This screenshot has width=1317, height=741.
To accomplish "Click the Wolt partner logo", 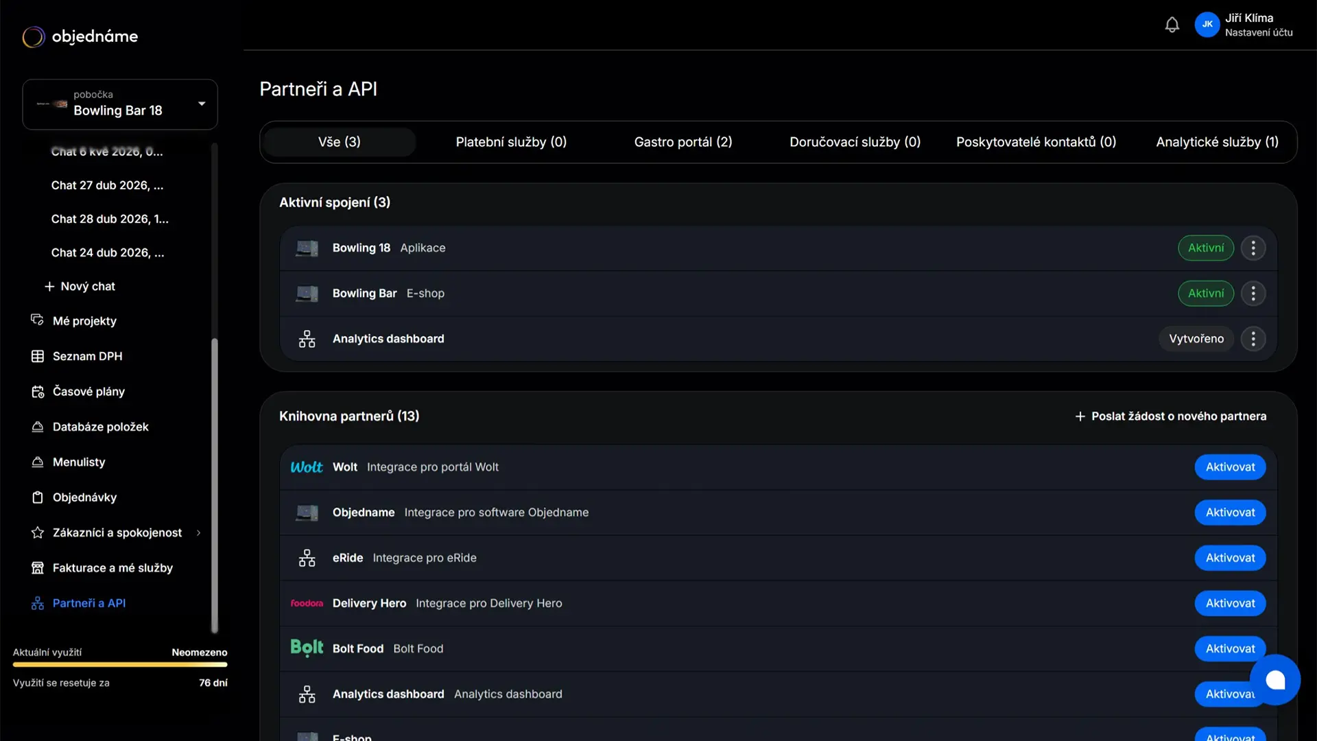I will [x=306, y=467].
